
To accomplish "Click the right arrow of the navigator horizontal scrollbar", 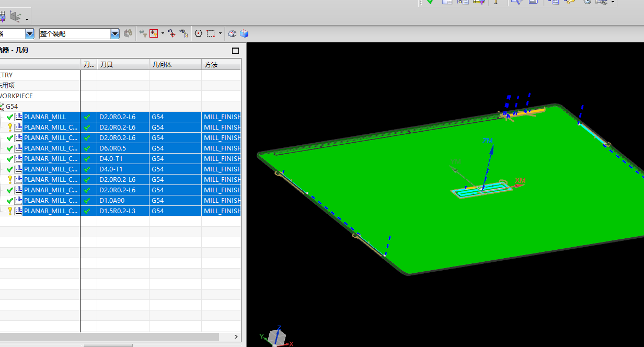I will [x=236, y=337].
